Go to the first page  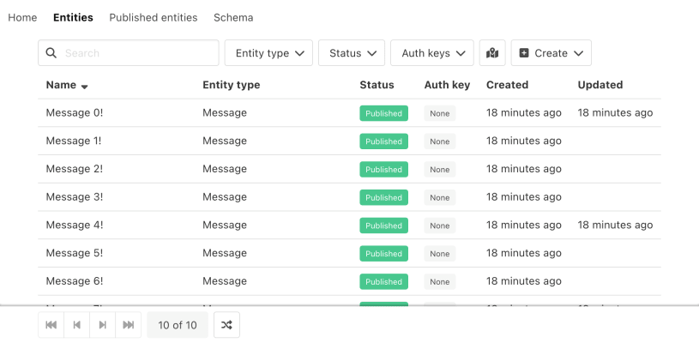pyautogui.click(x=51, y=325)
